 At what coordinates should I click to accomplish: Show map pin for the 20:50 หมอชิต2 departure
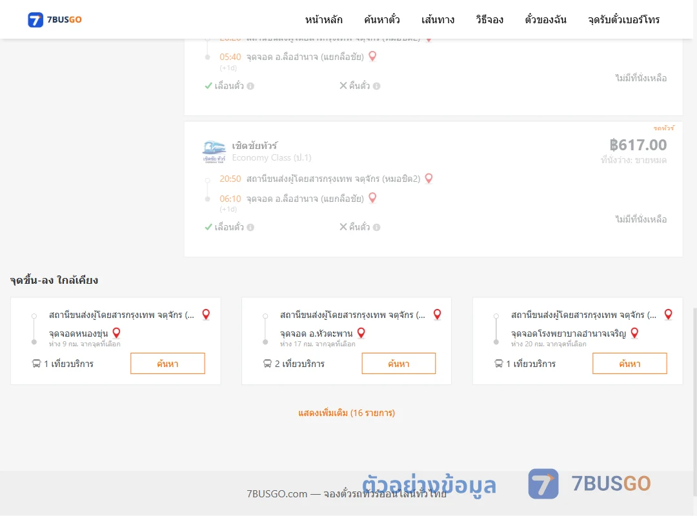click(429, 178)
